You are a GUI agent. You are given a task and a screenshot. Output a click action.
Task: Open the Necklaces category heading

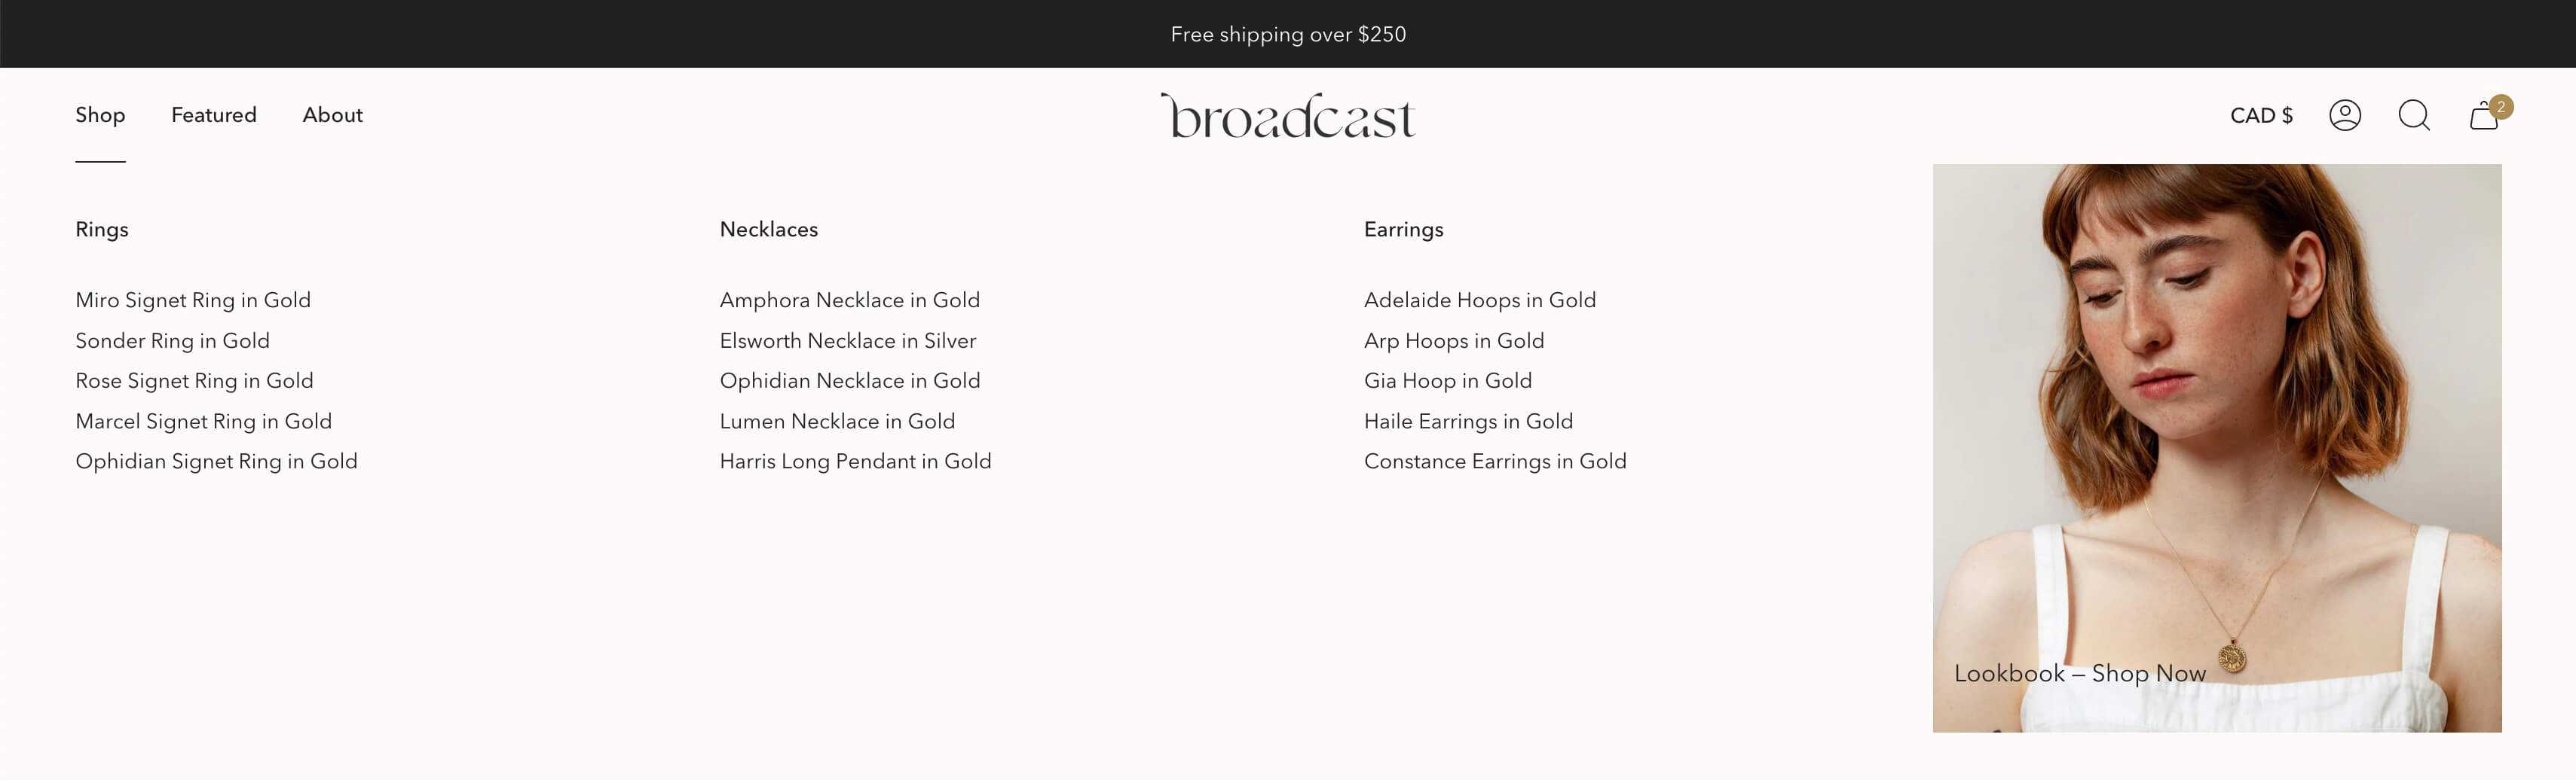(x=768, y=230)
